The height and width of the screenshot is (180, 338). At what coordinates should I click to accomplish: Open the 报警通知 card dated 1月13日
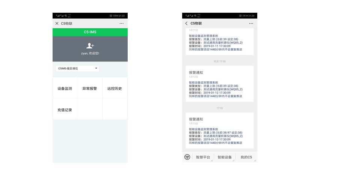(x=220, y=130)
